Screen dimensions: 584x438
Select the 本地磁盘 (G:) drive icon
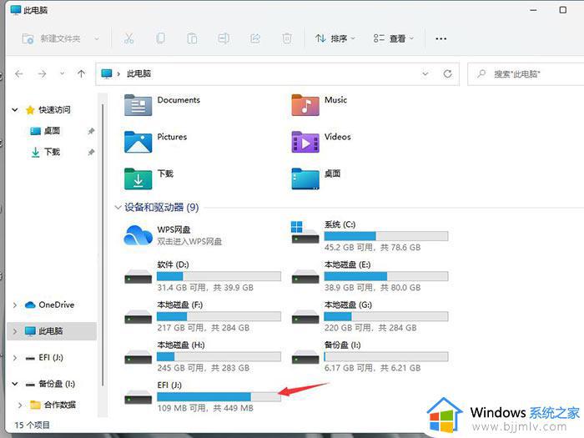(x=305, y=316)
